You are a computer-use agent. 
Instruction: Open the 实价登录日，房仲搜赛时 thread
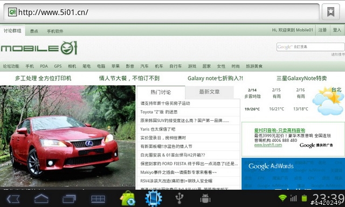click(163, 137)
